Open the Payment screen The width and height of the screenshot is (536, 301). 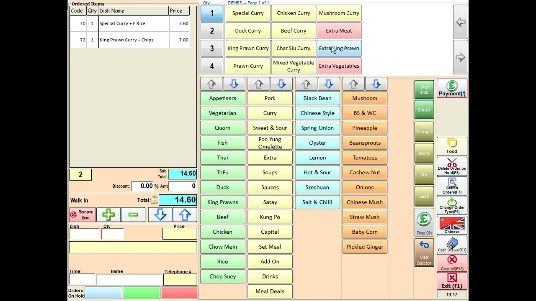(x=452, y=88)
